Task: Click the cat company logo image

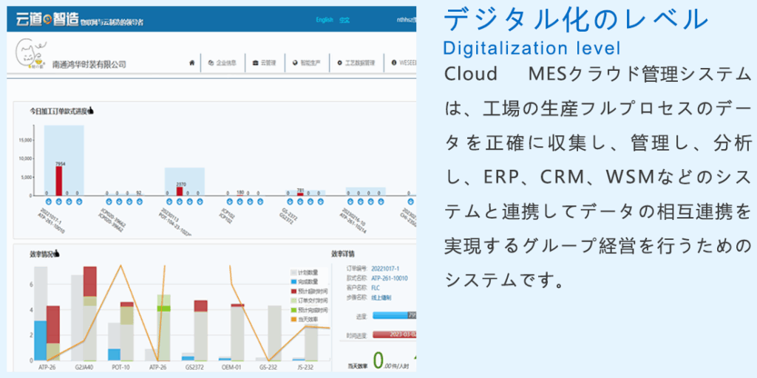Action: click(32, 55)
